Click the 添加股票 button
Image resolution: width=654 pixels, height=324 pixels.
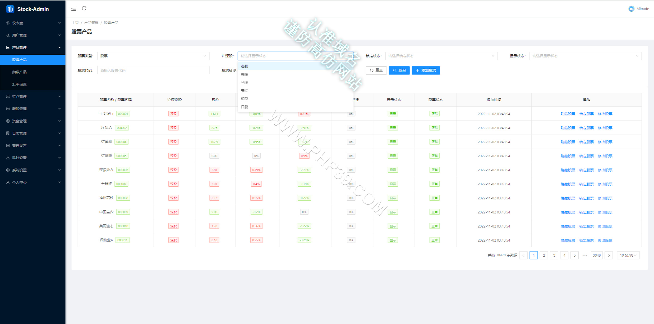coord(426,70)
